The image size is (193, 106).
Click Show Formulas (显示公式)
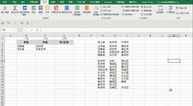(x=146, y=7)
